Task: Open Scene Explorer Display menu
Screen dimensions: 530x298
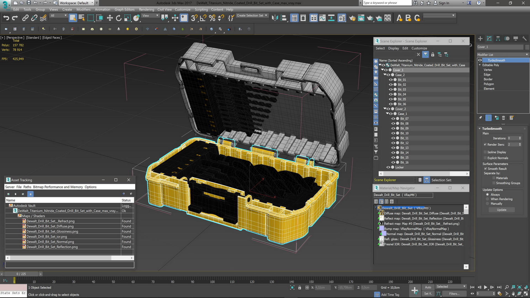Action: point(393,48)
